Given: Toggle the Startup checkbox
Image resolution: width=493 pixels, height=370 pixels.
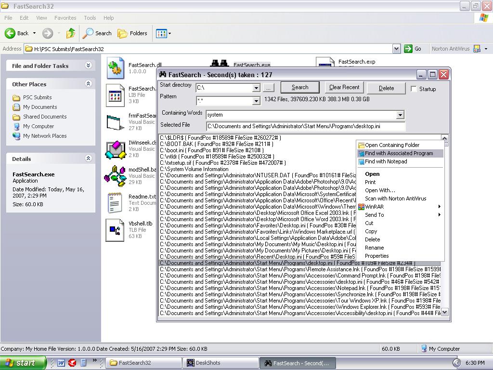Looking at the screenshot, I should (x=414, y=89).
